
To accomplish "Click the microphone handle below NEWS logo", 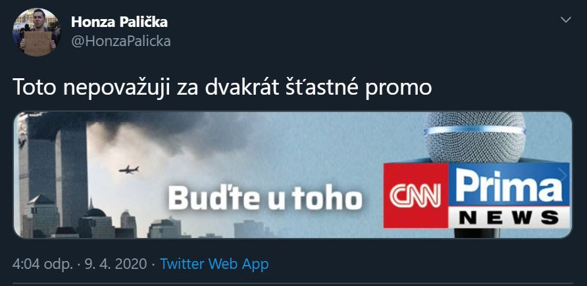I will 477,233.
